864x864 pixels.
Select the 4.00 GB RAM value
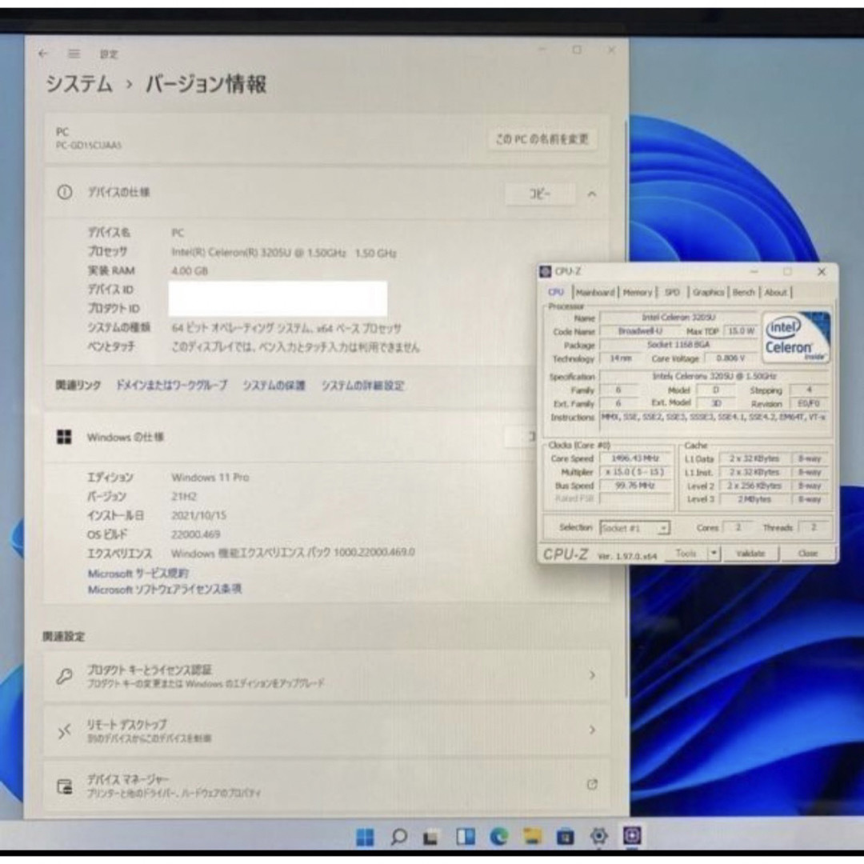coord(190,271)
